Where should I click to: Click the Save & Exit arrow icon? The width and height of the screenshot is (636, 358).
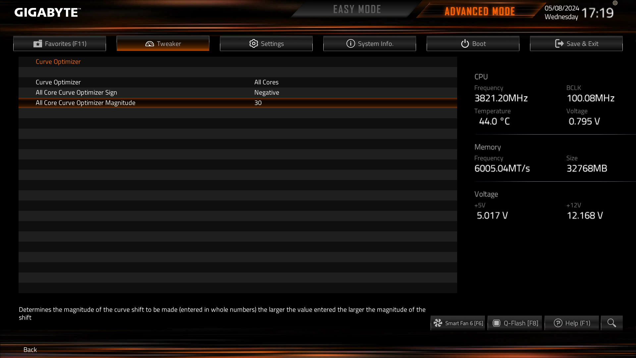559,43
